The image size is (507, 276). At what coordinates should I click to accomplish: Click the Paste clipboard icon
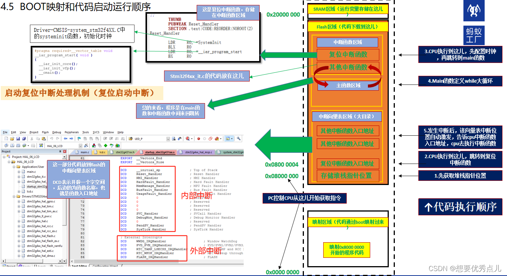coord(44,138)
